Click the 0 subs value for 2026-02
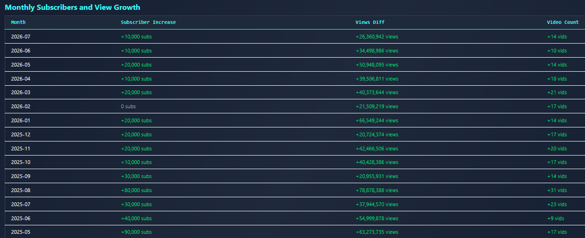The height and width of the screenshot is (238, 585). tap(128, 106)
